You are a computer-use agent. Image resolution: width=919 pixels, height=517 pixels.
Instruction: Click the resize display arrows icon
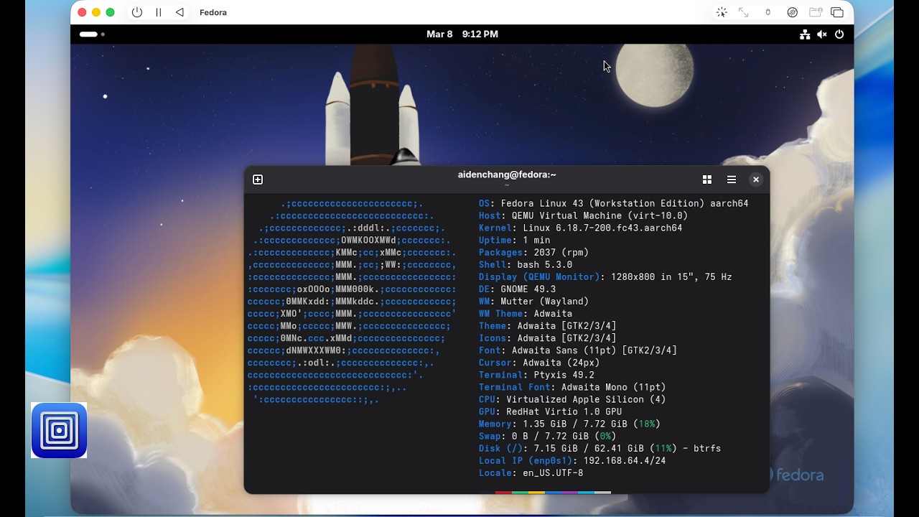click(744, 12)
